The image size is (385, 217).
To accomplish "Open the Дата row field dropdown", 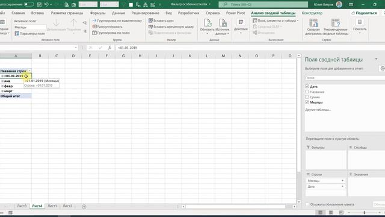I will [342, 186].
